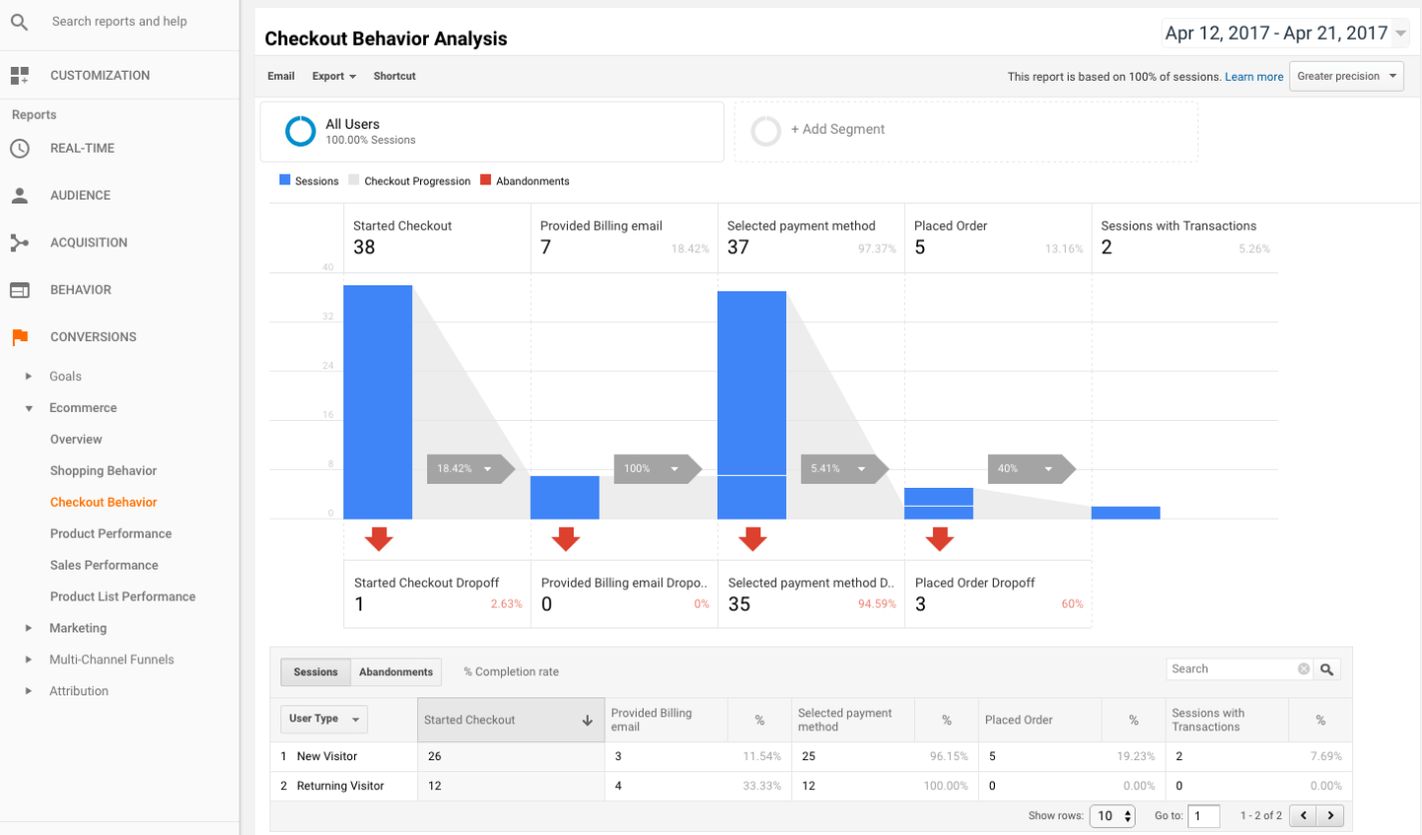Run the table search with the magnifier icon
1422x835 pixels.
1327,668
